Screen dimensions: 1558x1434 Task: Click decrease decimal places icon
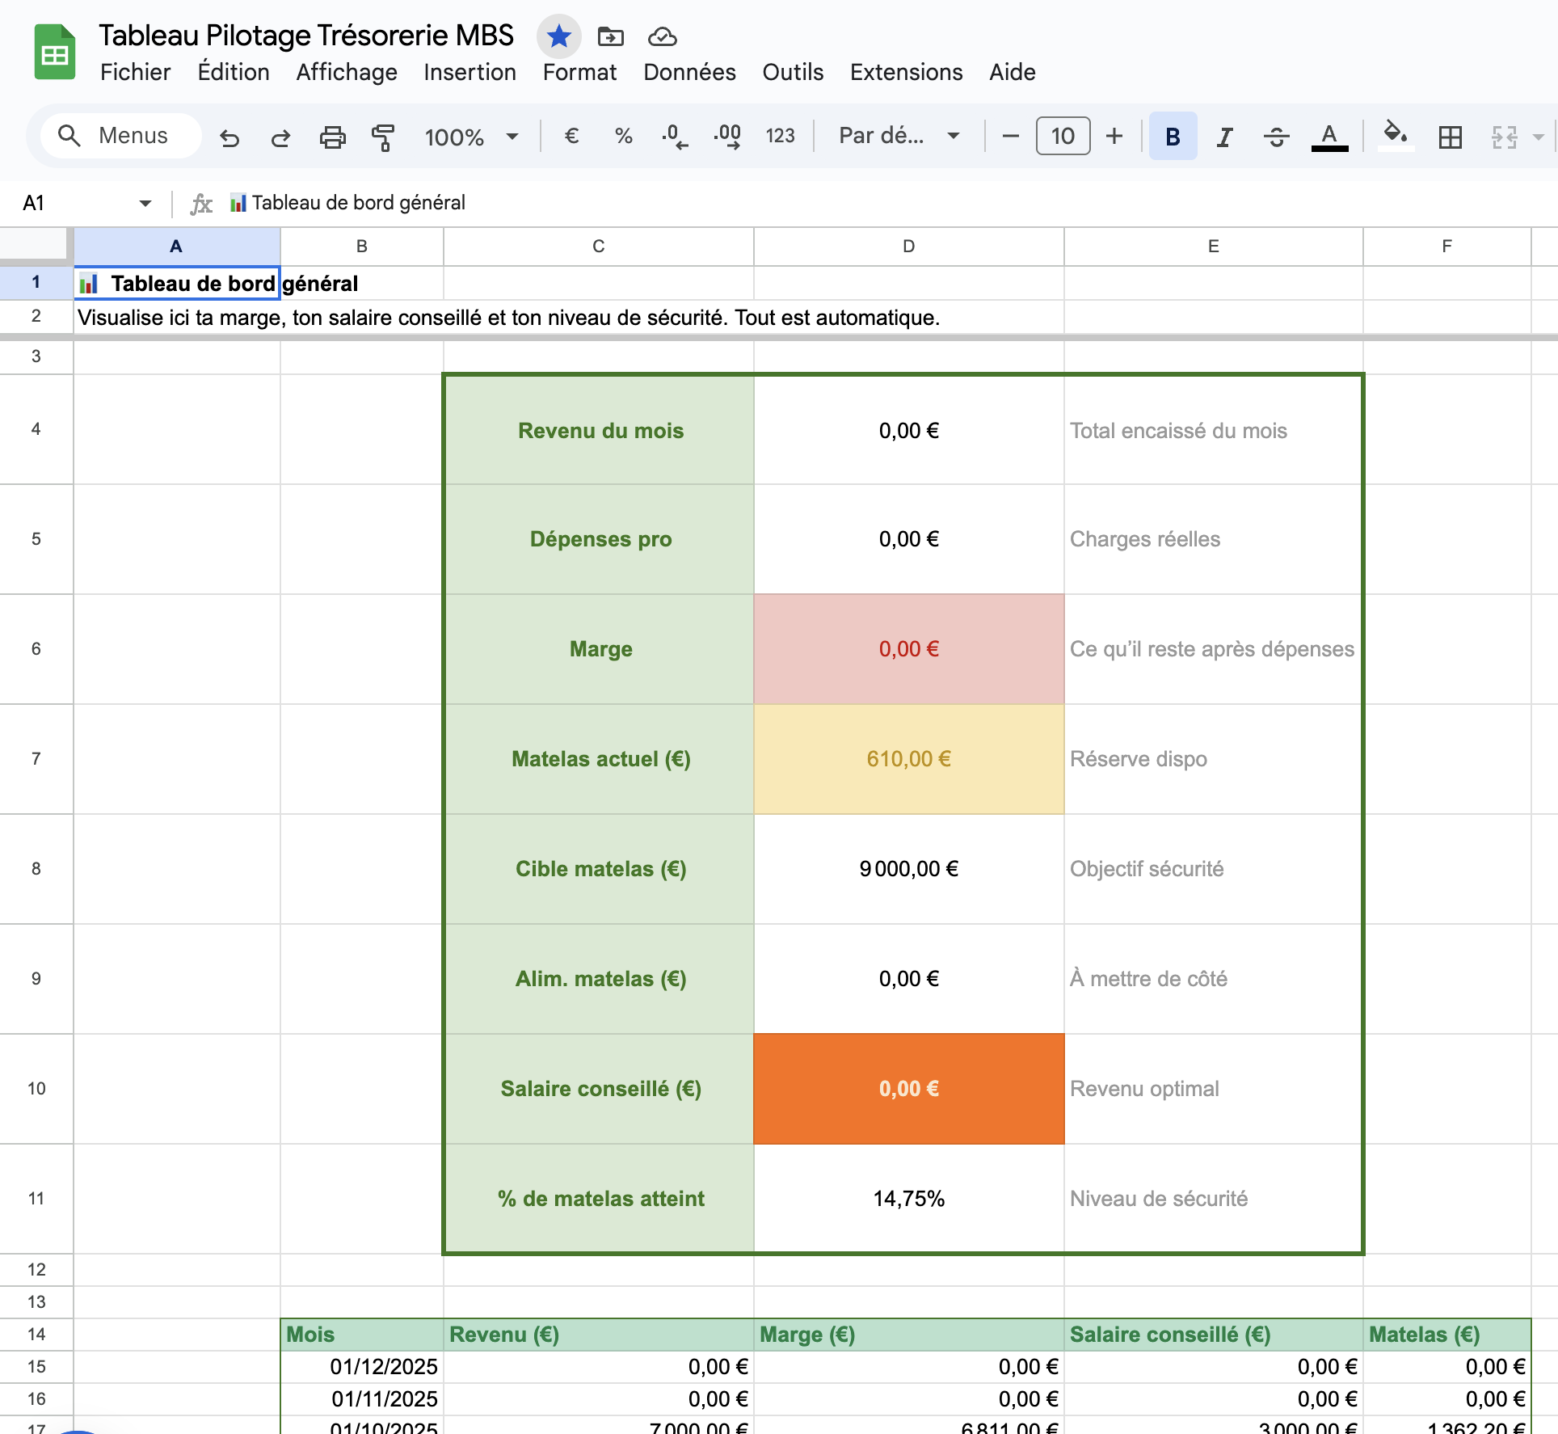pyautogui.click(x=674, y=136)
